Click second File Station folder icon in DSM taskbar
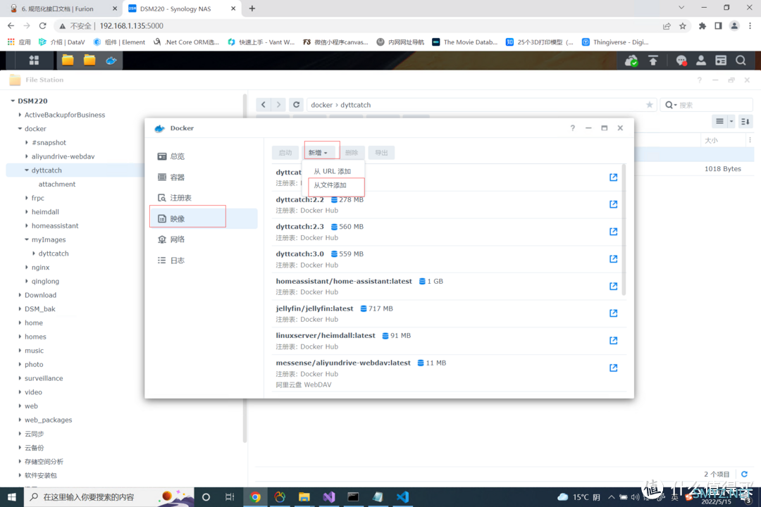Image resolution: width=761 pixels, height=507 pixels. pyautogui.click(x=89, y=61)
